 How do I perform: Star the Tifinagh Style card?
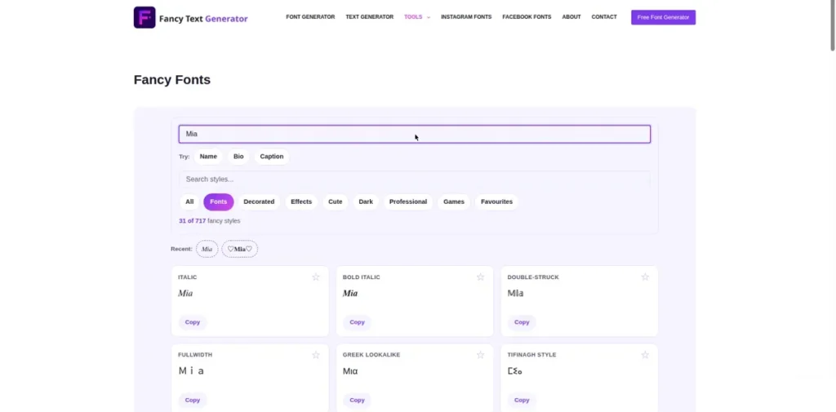click(645, 355)
